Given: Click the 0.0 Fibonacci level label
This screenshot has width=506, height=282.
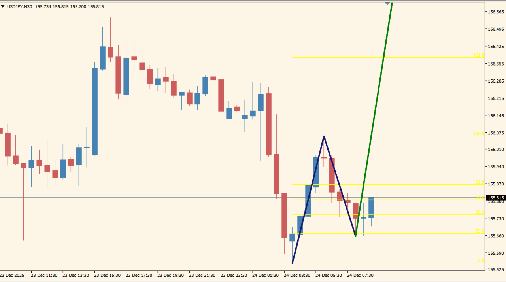Looking at the screenshot, I should pos(481,261).
